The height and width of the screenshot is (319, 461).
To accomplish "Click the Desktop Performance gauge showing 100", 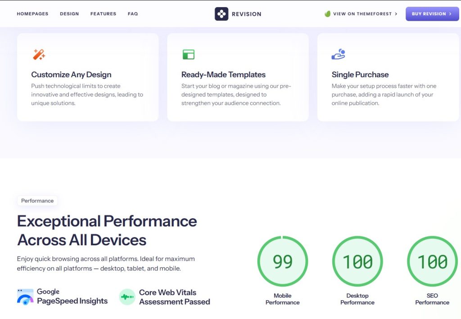I will click(357, 261).
